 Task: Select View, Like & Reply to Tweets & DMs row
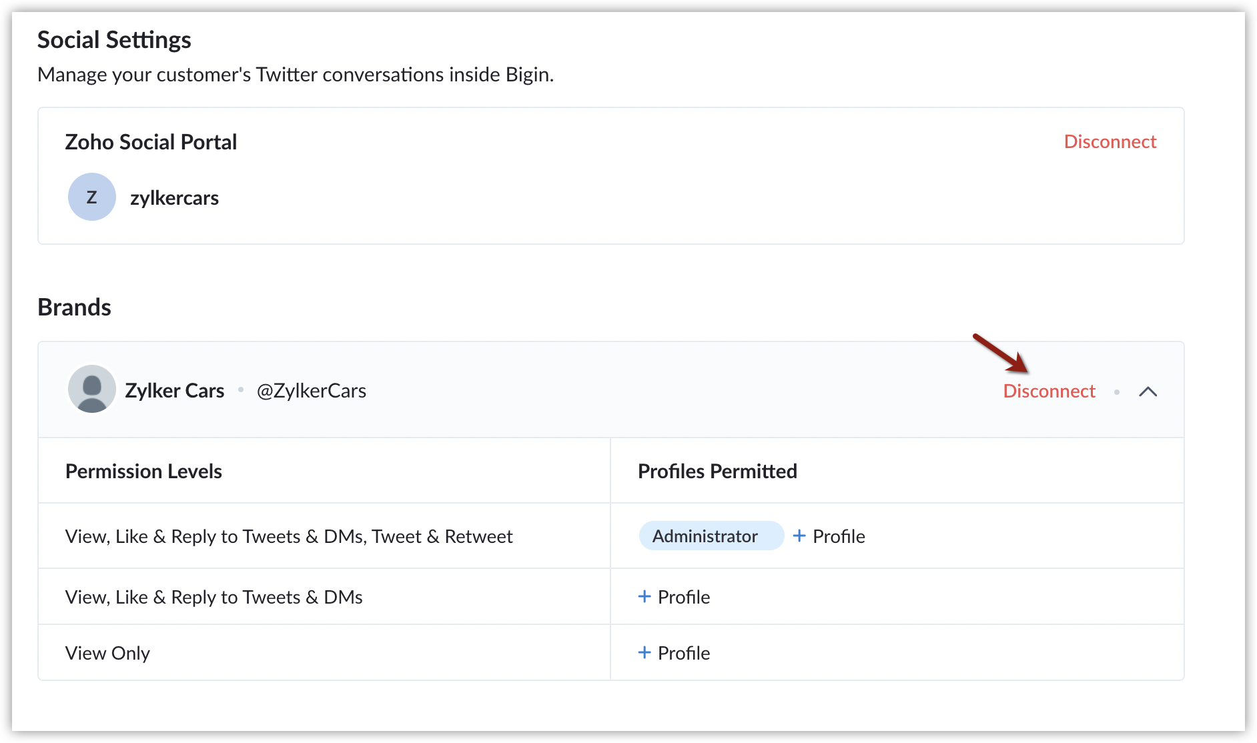(611, 596)
